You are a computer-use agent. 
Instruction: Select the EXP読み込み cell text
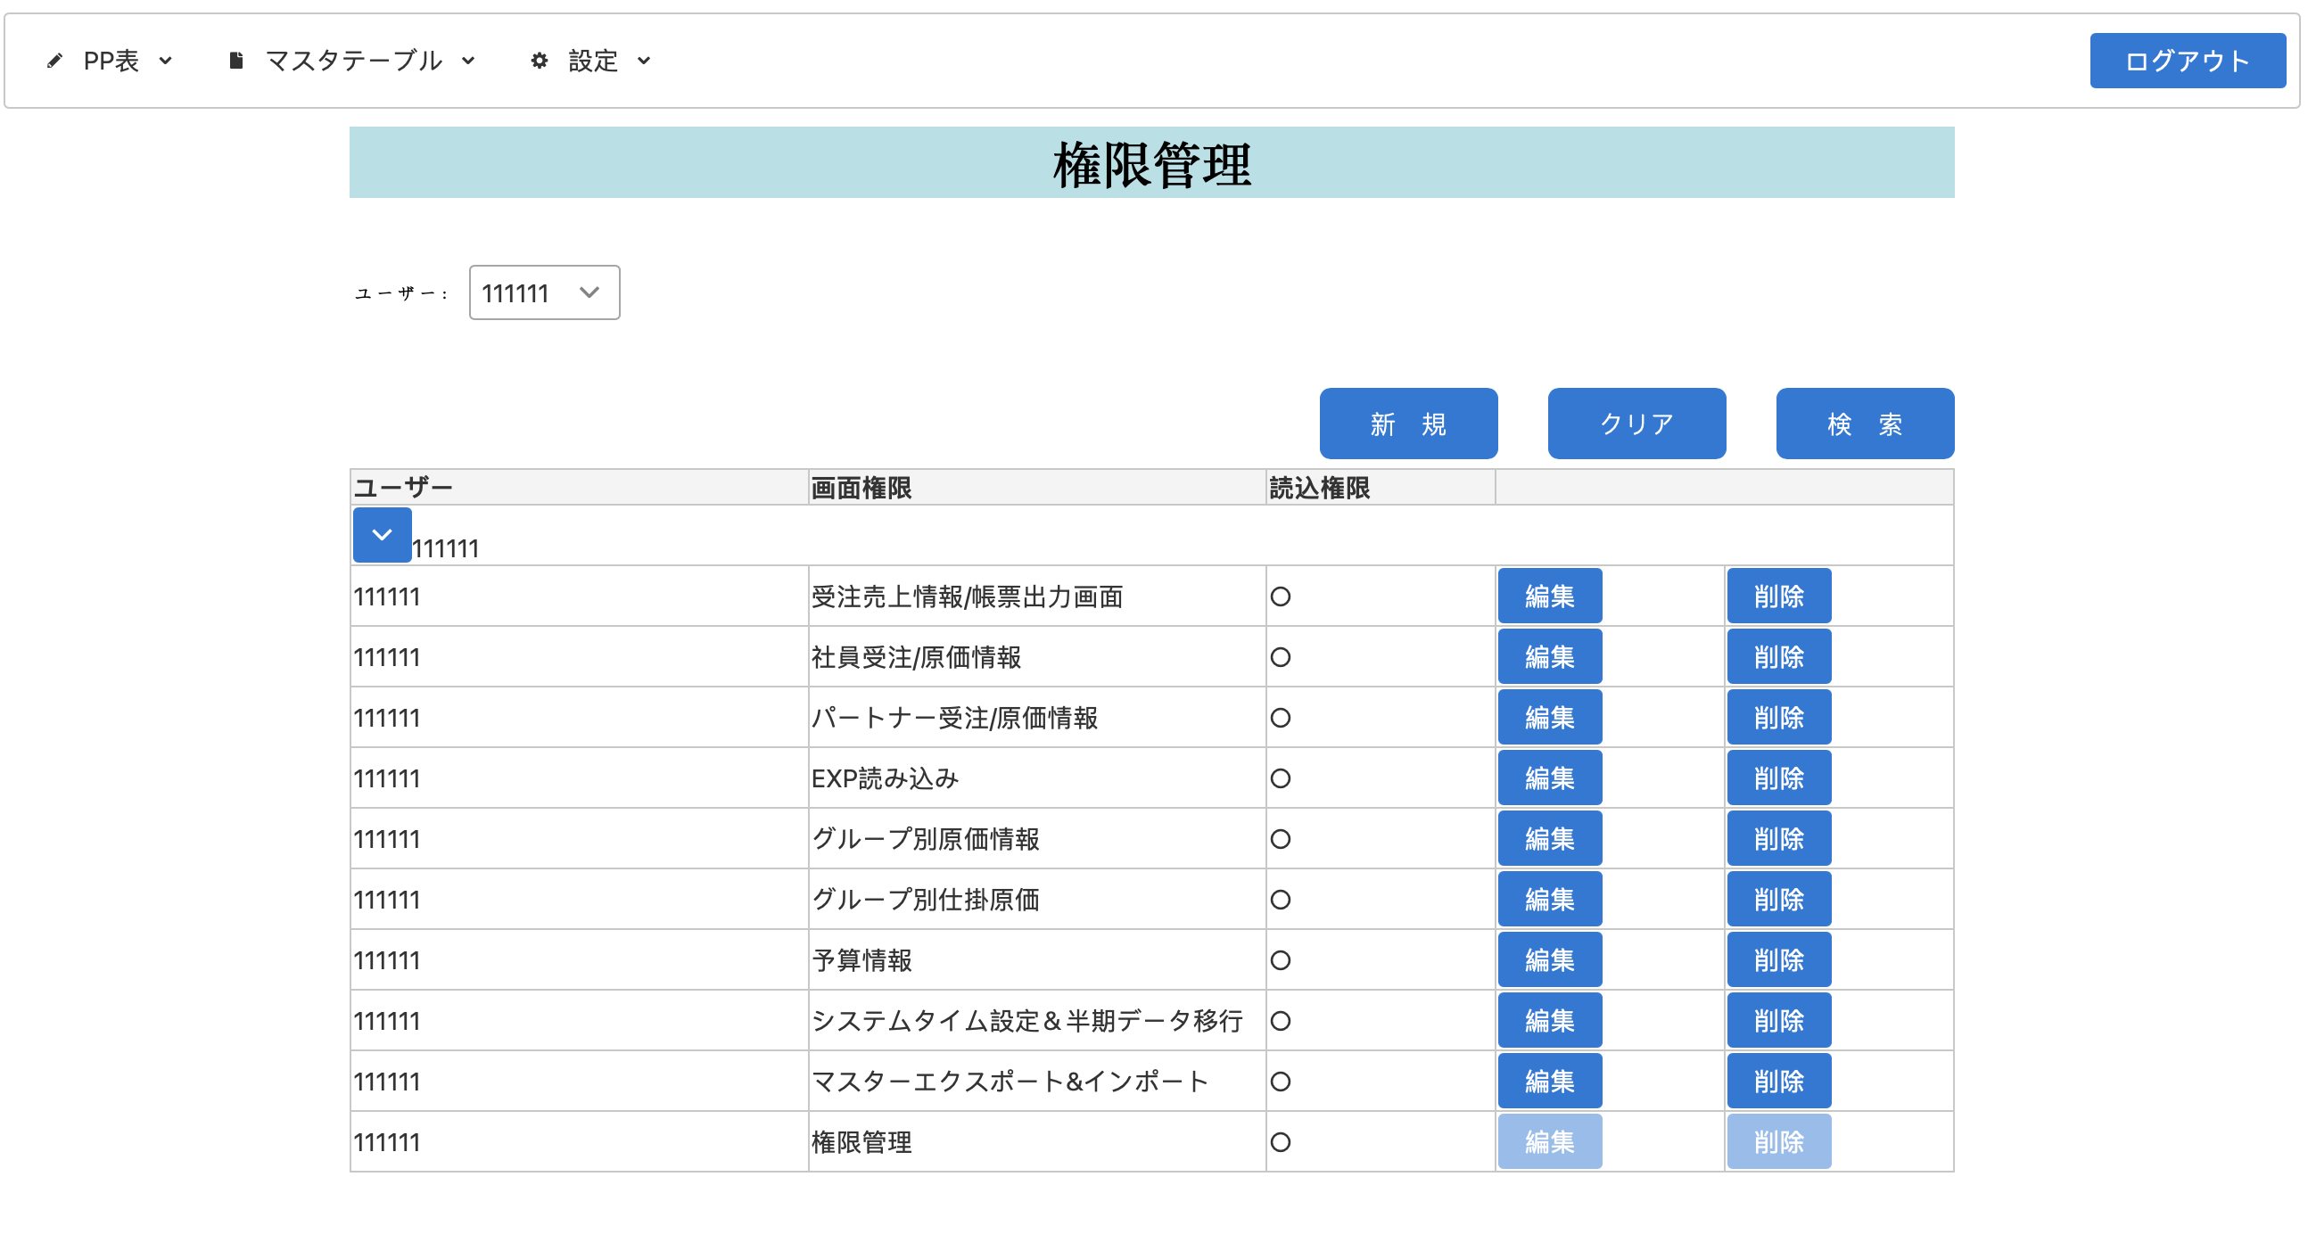tap(885, 778)
